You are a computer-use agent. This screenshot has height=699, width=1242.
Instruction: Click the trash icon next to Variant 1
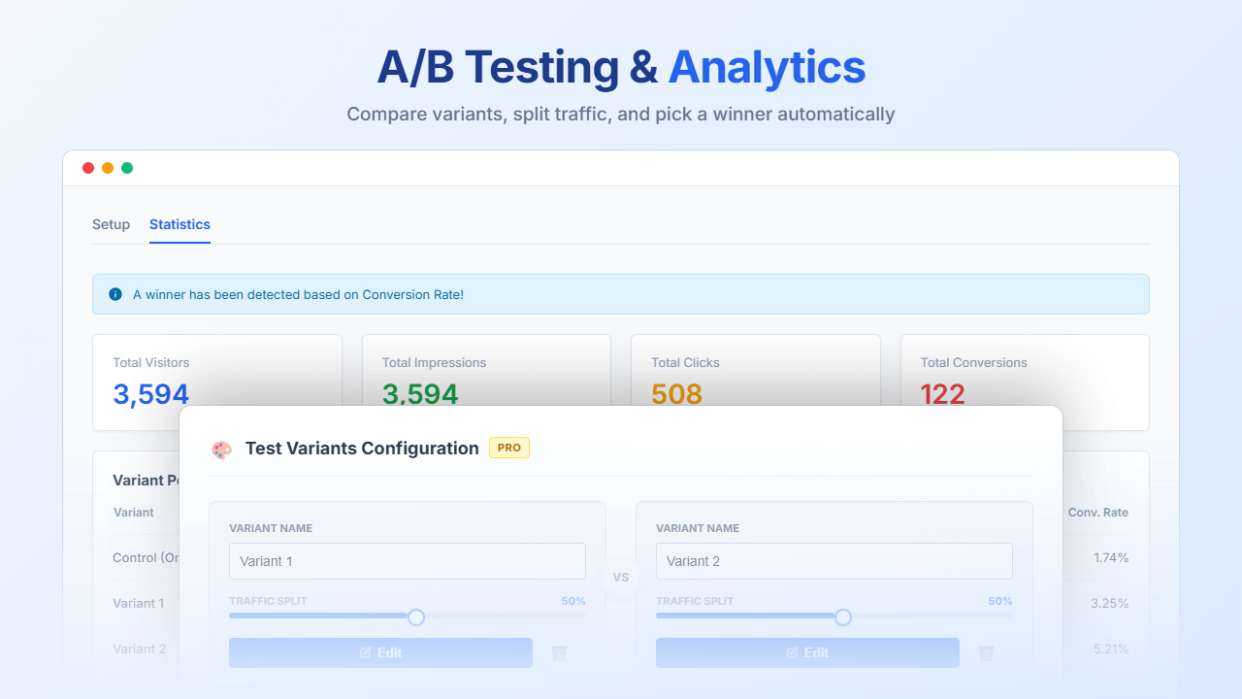click(x=559, y=652)
